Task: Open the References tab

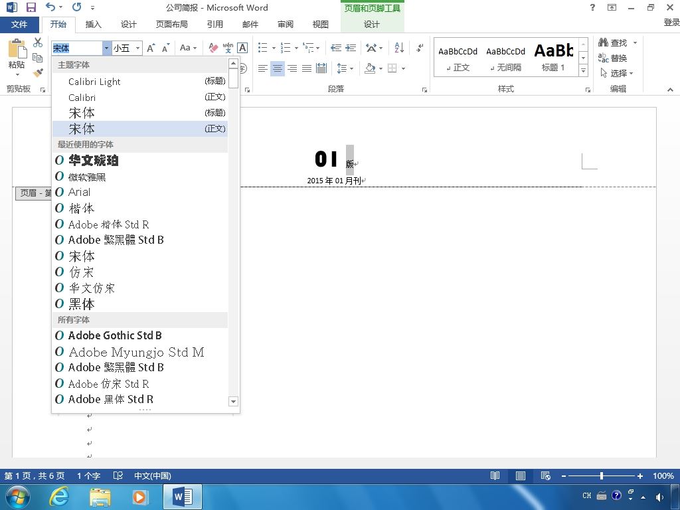Action: coord(214,25)
